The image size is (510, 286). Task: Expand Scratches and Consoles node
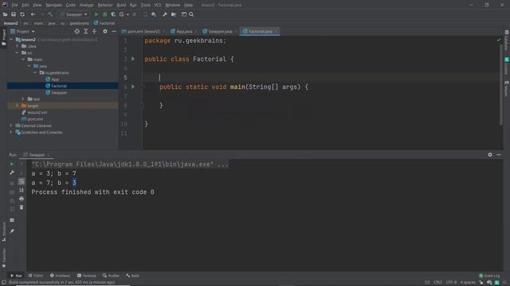(11, 133)
